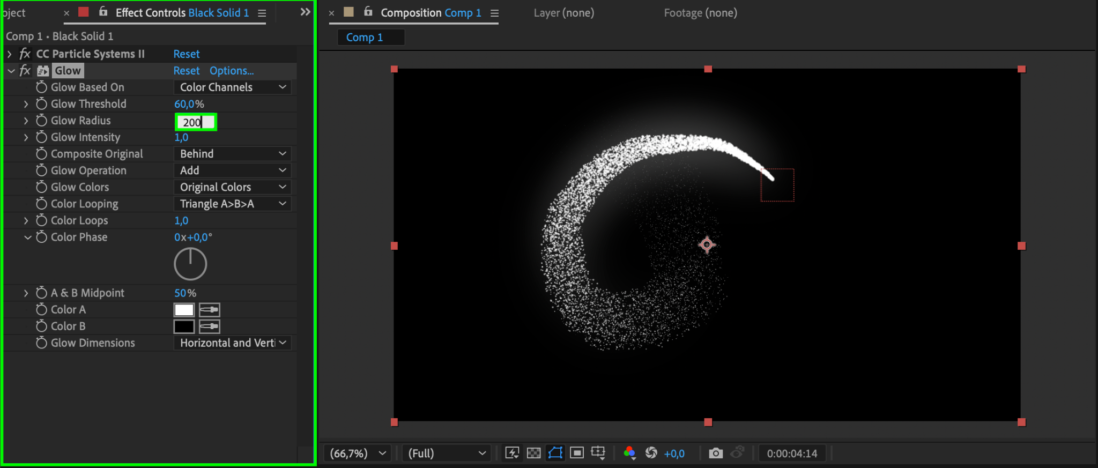Click the Glow Radius stopwatch

tap(41, 121)
